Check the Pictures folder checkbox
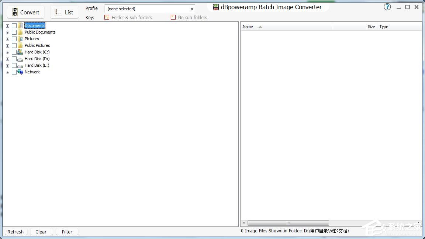This screenshot has height=239, width=425. [14, 39]
